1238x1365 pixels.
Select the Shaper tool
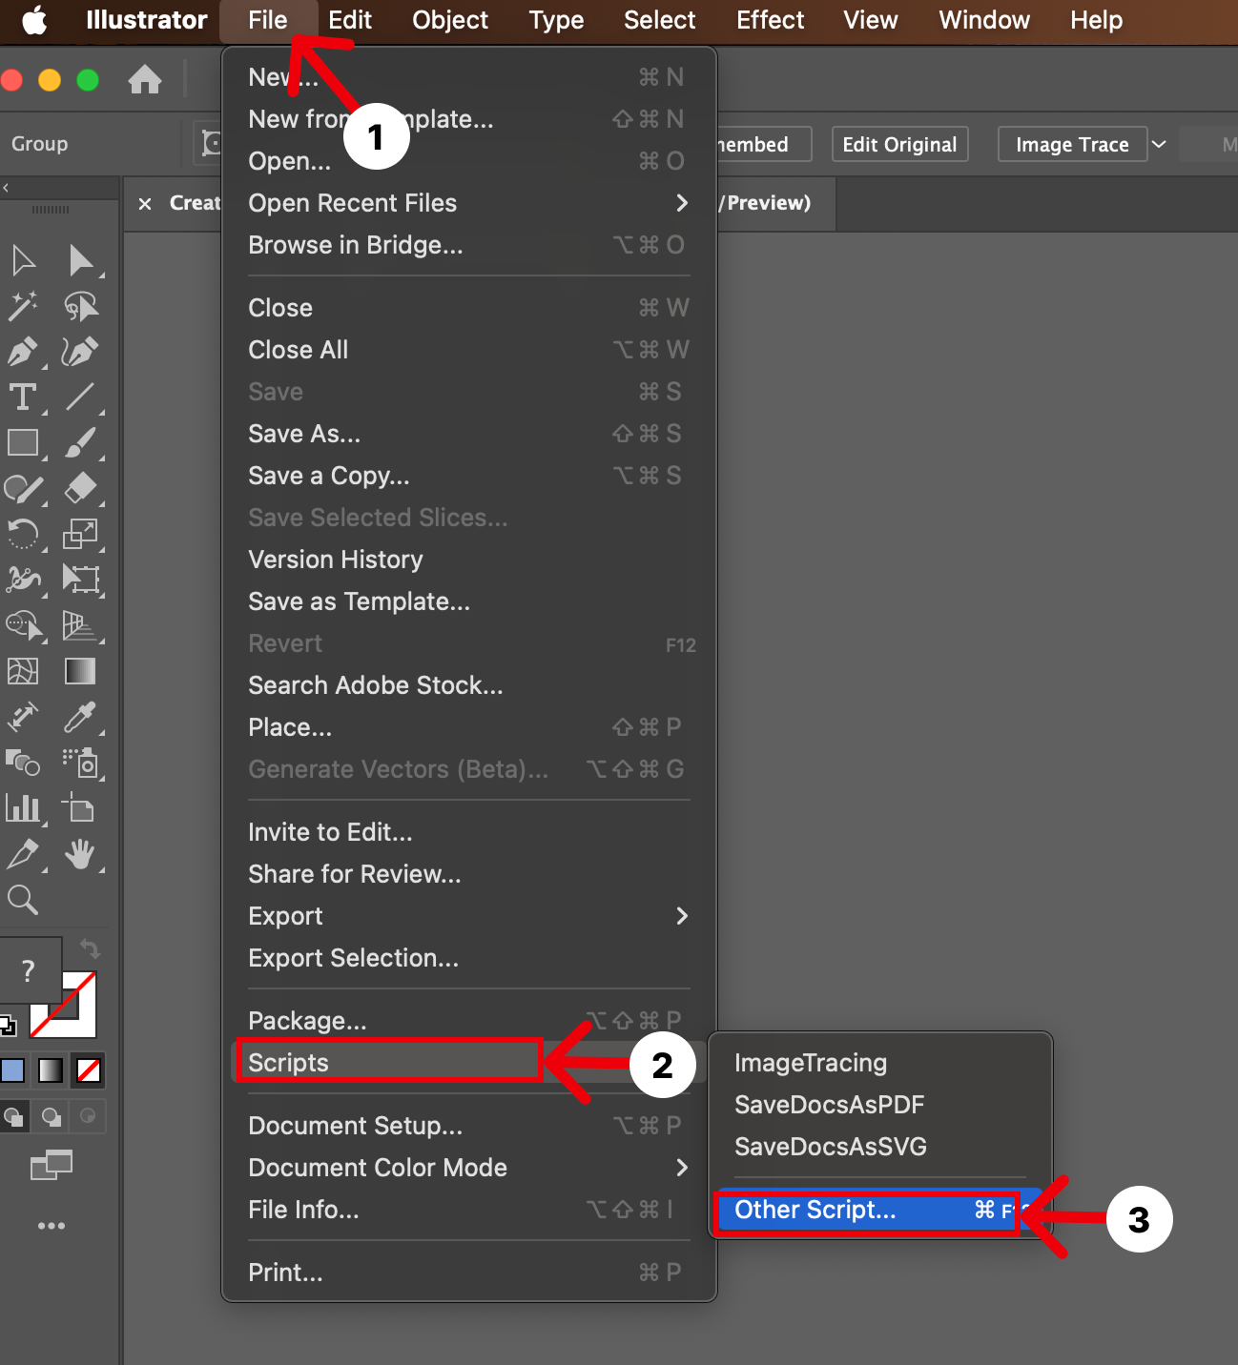(x=23, y=488)
